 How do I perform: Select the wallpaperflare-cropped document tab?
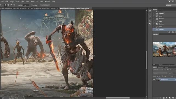(x=75, y=8)
